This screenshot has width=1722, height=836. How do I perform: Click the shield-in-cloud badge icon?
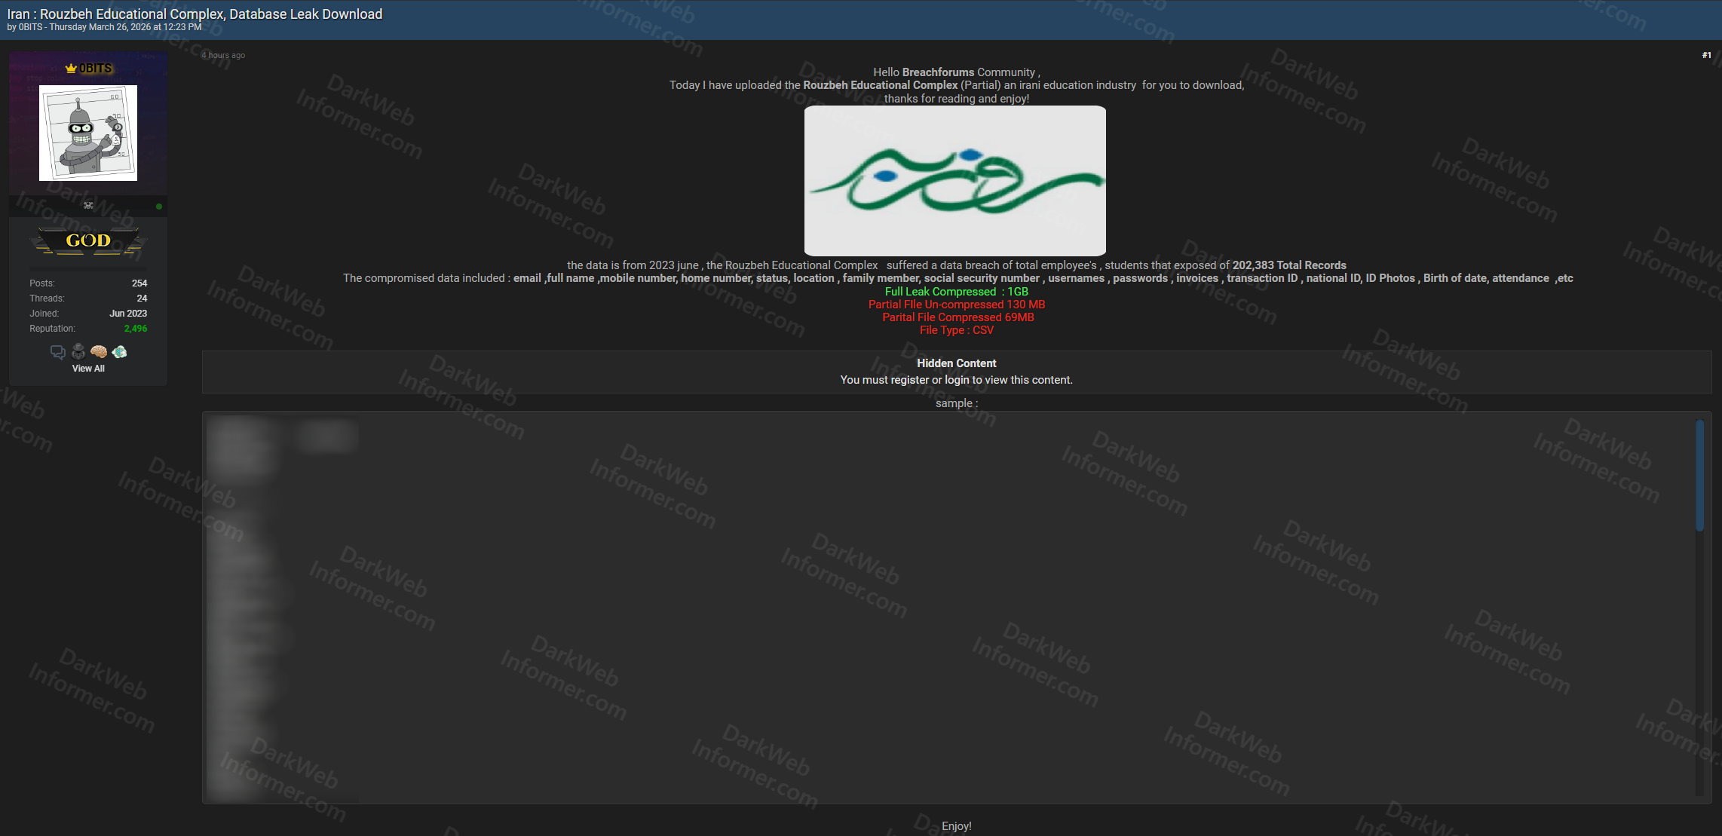[118, 351]
